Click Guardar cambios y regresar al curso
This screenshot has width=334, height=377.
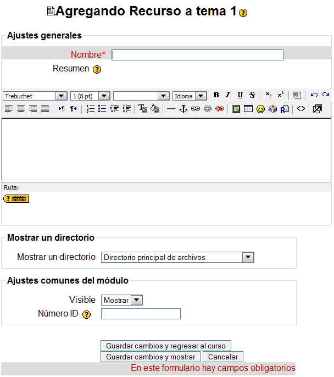[x=166, y=346]
